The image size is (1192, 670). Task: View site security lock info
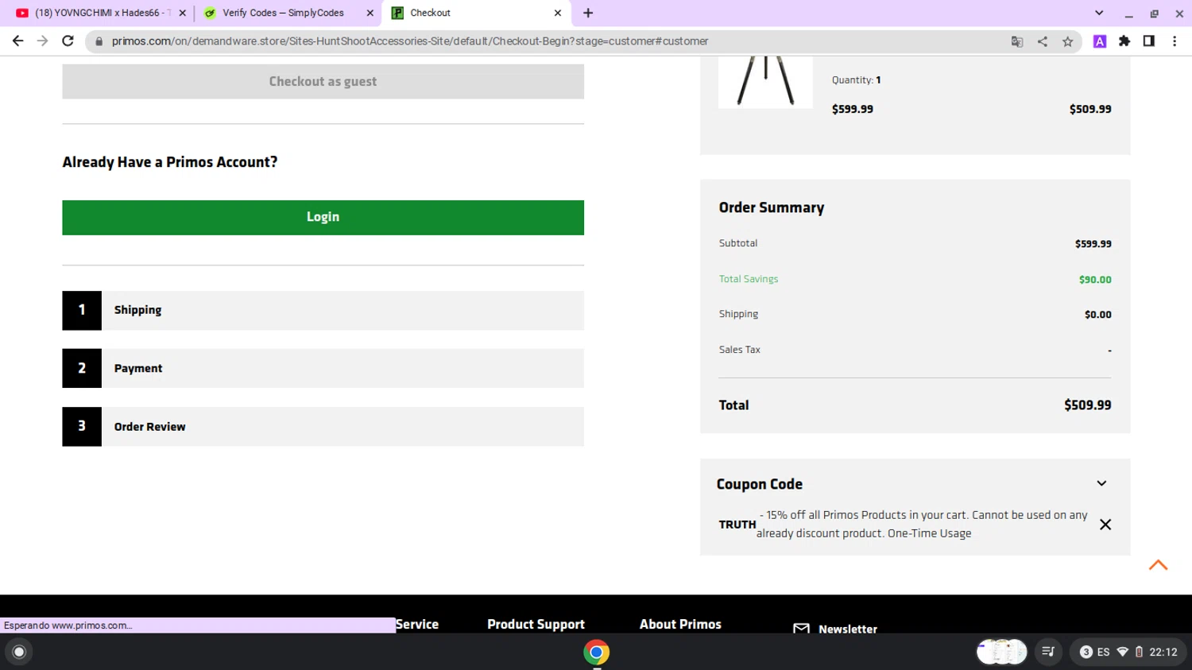[x=99, y=41]
